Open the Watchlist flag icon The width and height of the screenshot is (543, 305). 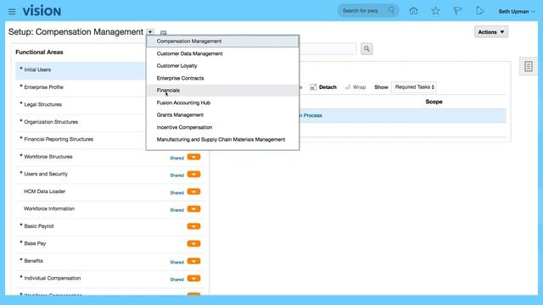pyautogui.click(x=457, y=11)
